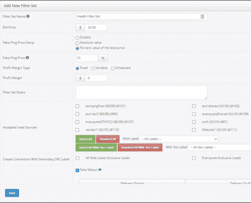Click the percent sign addon beside Fake Ping Price
This screenshot has width=251, height=203.
pyautogui.click(x=103, y=58)
